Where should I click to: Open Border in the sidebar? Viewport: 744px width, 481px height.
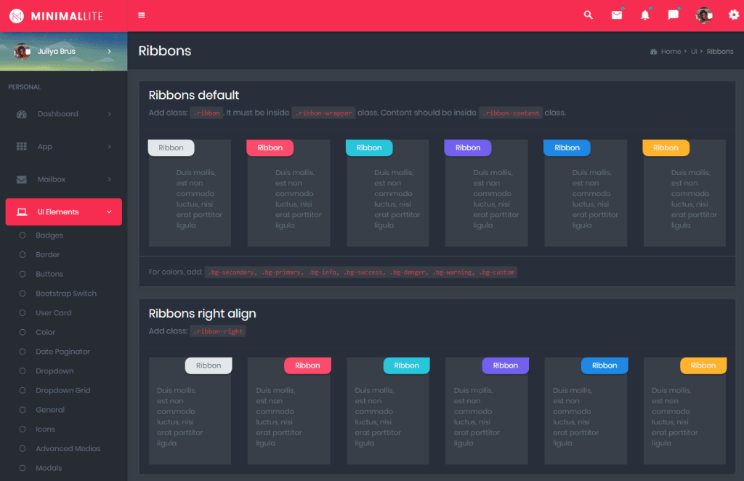[48, 255]
